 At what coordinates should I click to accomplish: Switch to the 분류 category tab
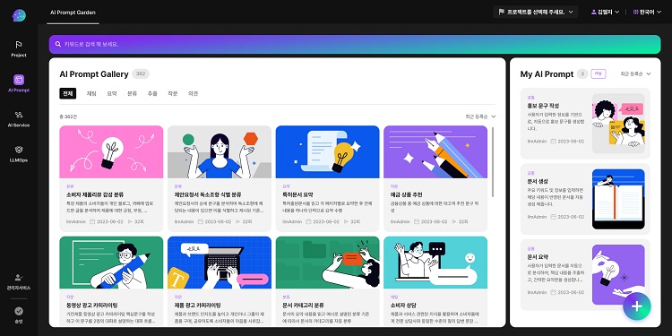click(x=132, y=93)
